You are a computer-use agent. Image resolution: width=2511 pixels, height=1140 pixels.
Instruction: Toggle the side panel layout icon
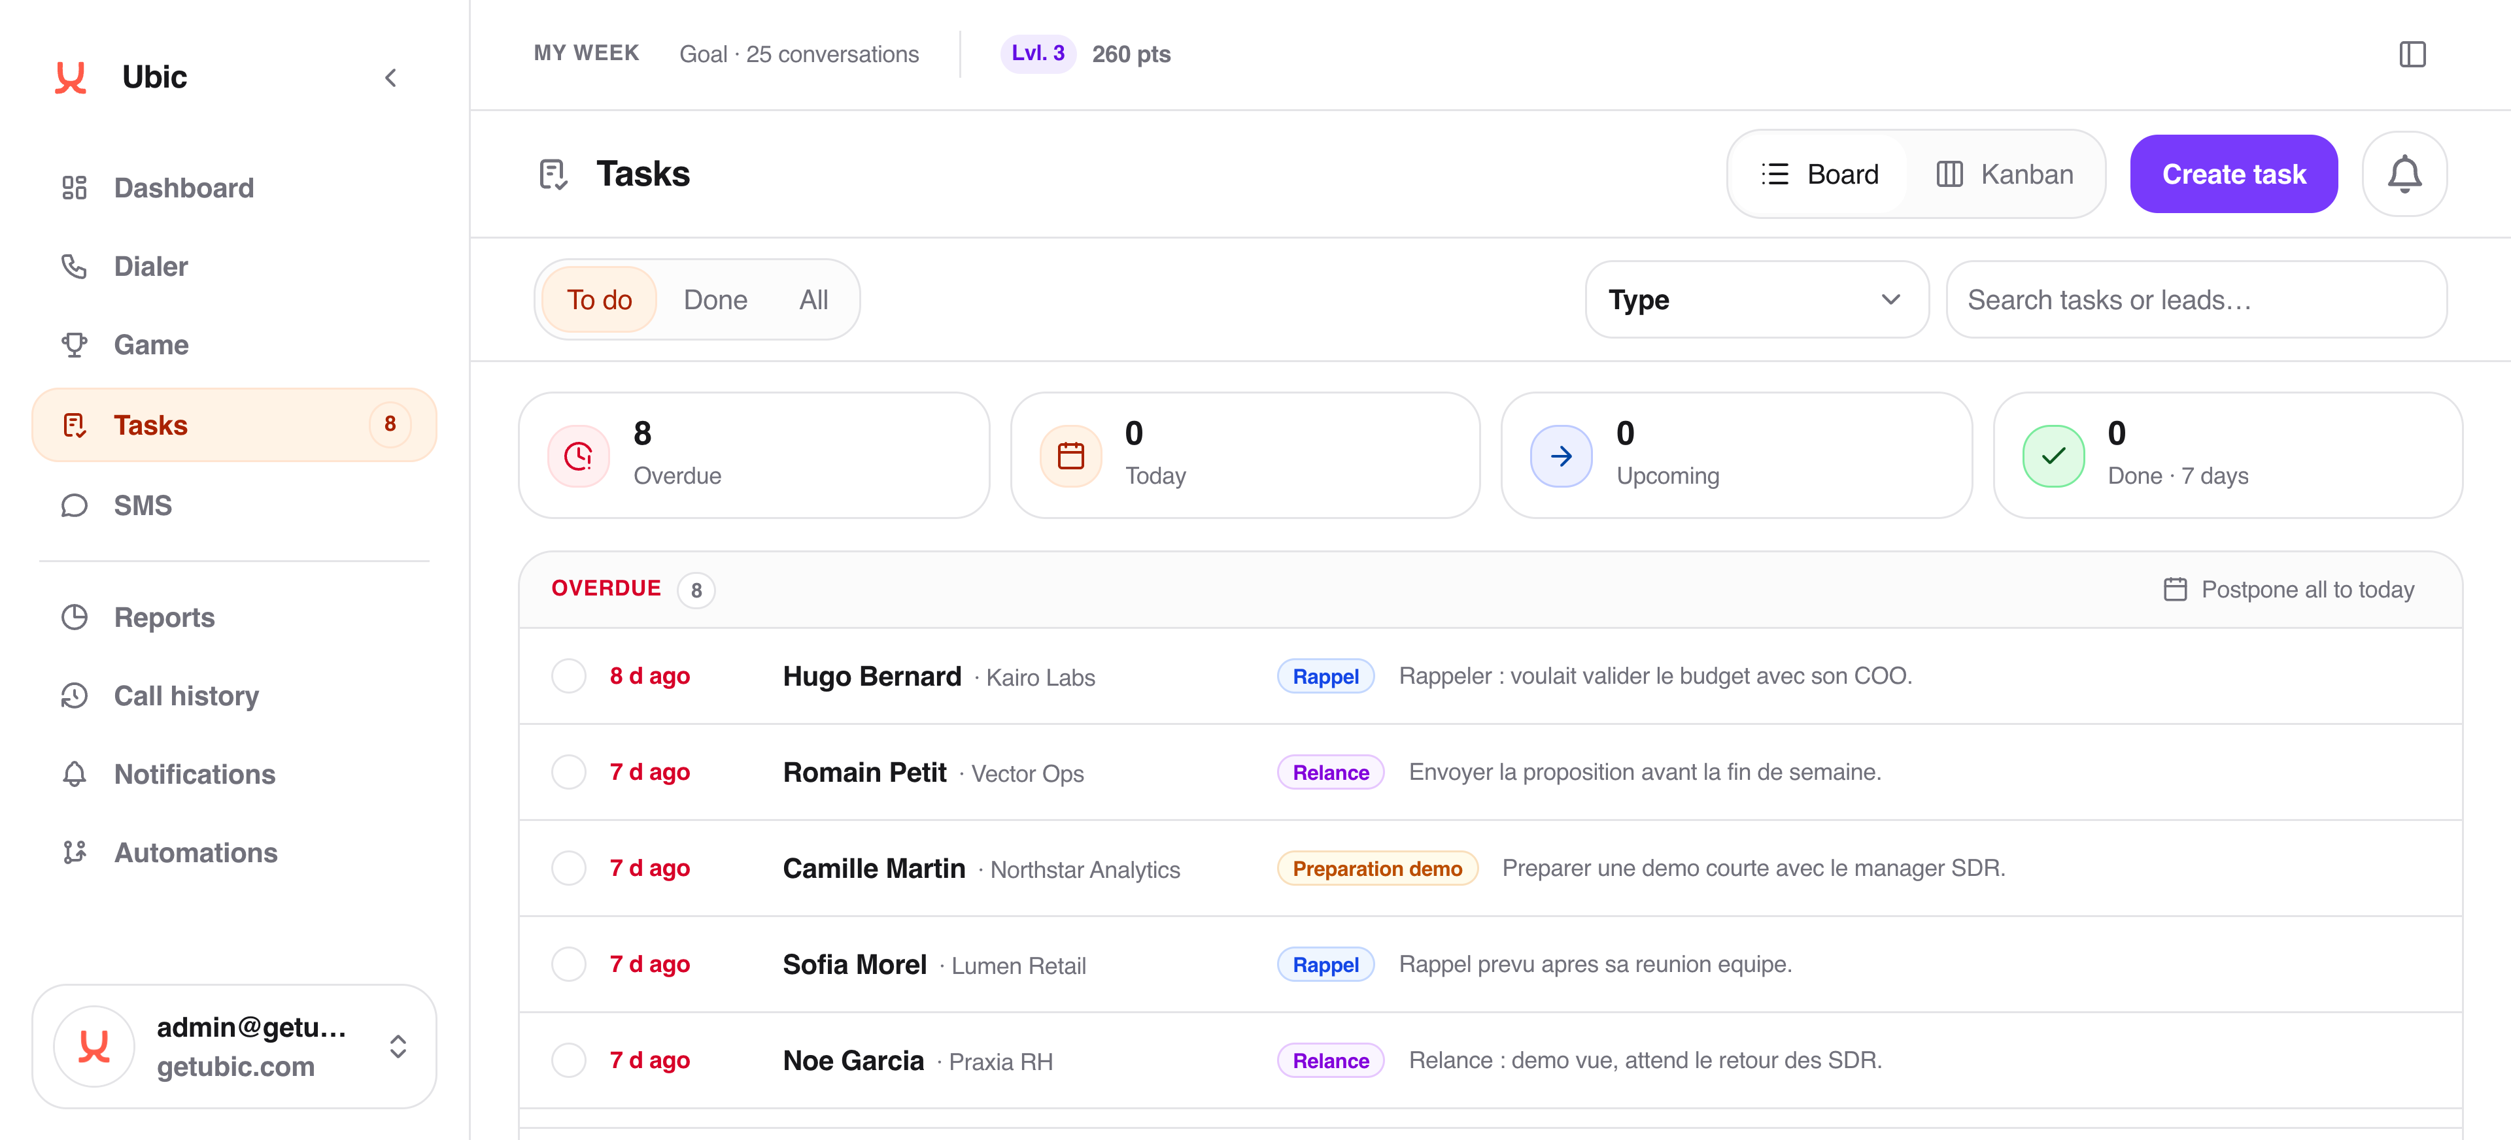(x=2412, y=54)
